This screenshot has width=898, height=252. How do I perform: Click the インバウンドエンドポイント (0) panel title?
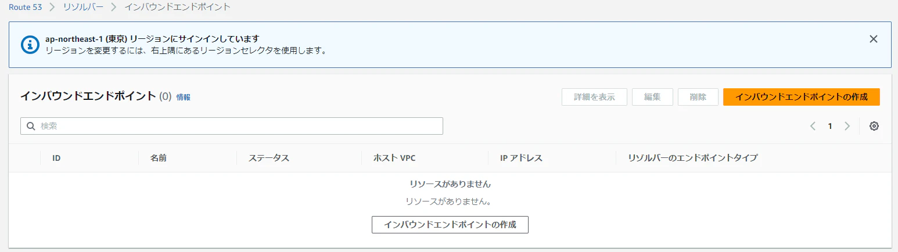coord(96,96)
